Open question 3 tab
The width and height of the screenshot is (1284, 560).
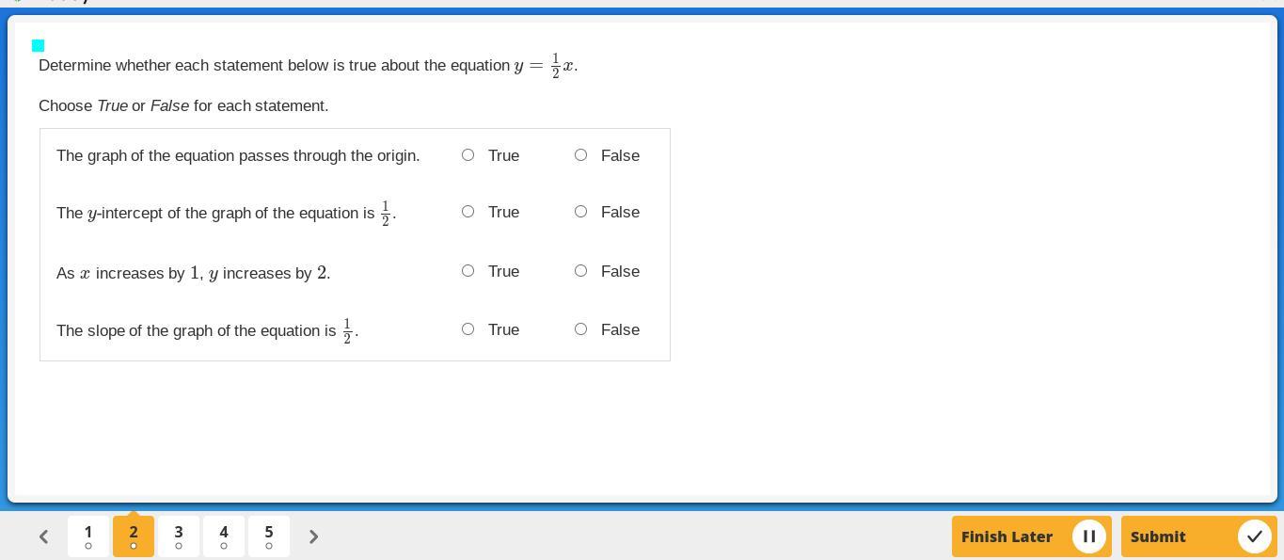tap(179, 536)
